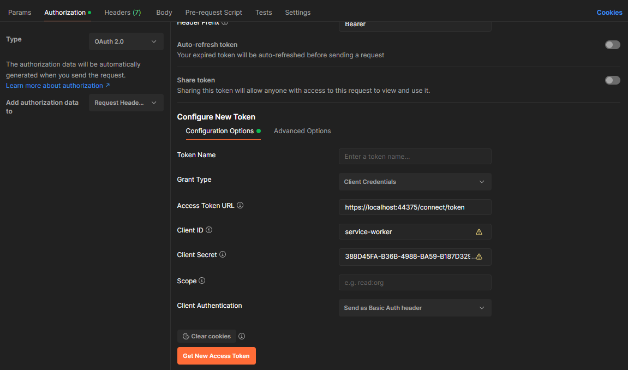
Task: Click the Token Name input field
Action: click(x=415, y=156)
